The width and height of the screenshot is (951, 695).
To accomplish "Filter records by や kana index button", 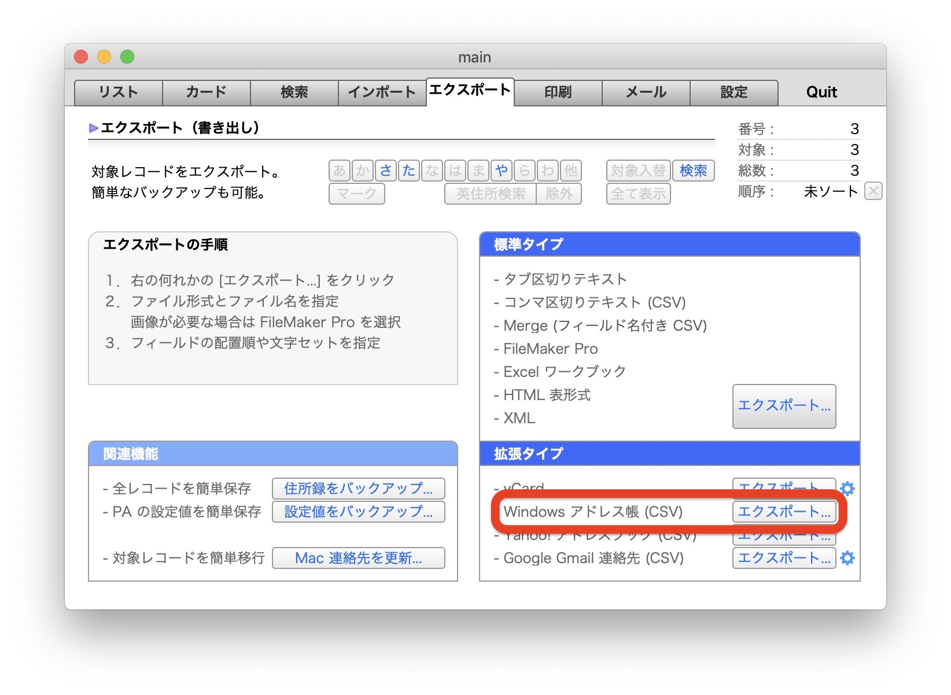I will pyautogui.click(x=502, y=171).
